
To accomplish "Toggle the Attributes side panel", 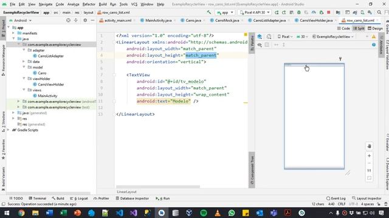I will 381,45.
